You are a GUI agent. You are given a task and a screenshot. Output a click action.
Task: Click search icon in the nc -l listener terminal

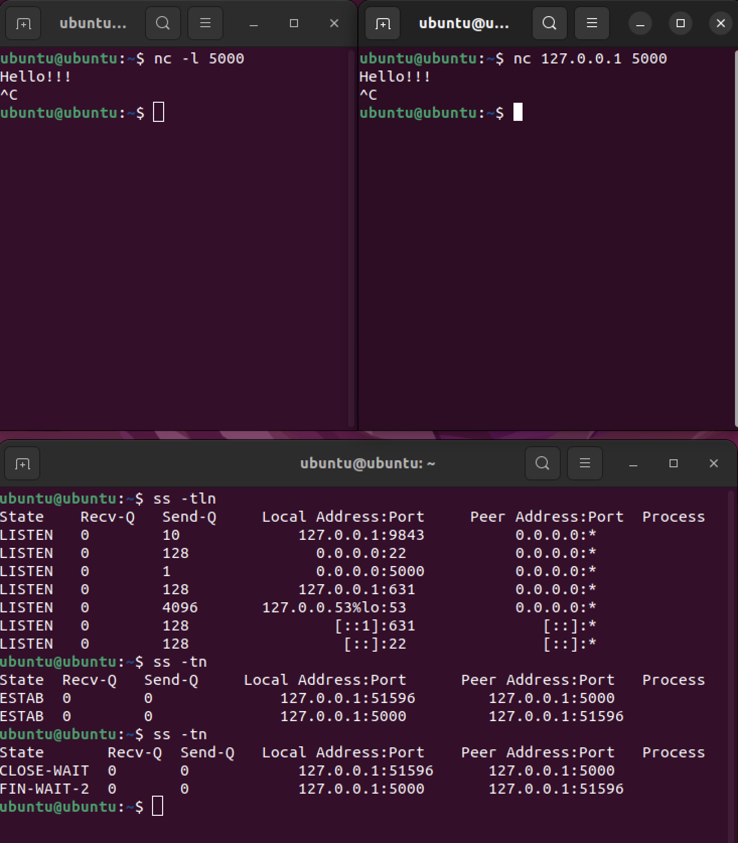click(x=163, y=23)
